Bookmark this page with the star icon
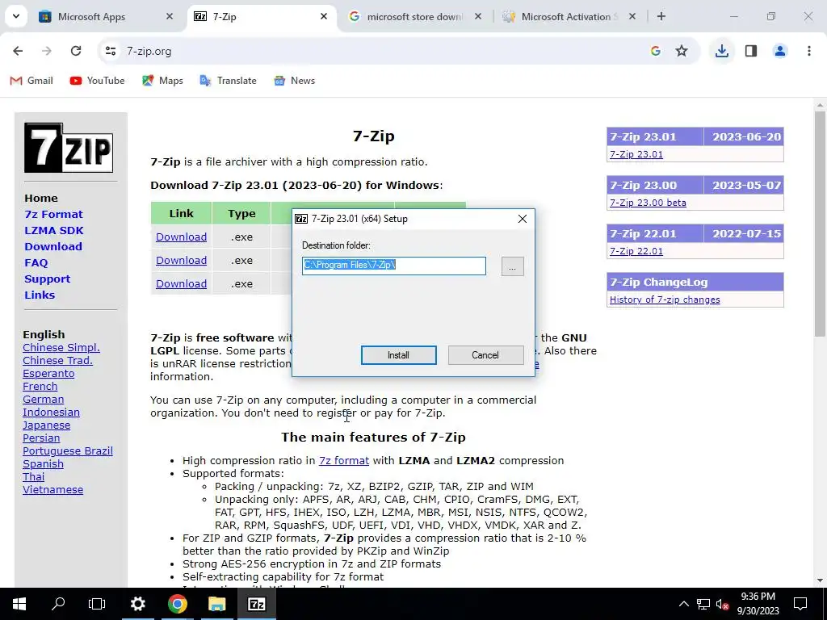The image size is (827, 620). (682, 51)
